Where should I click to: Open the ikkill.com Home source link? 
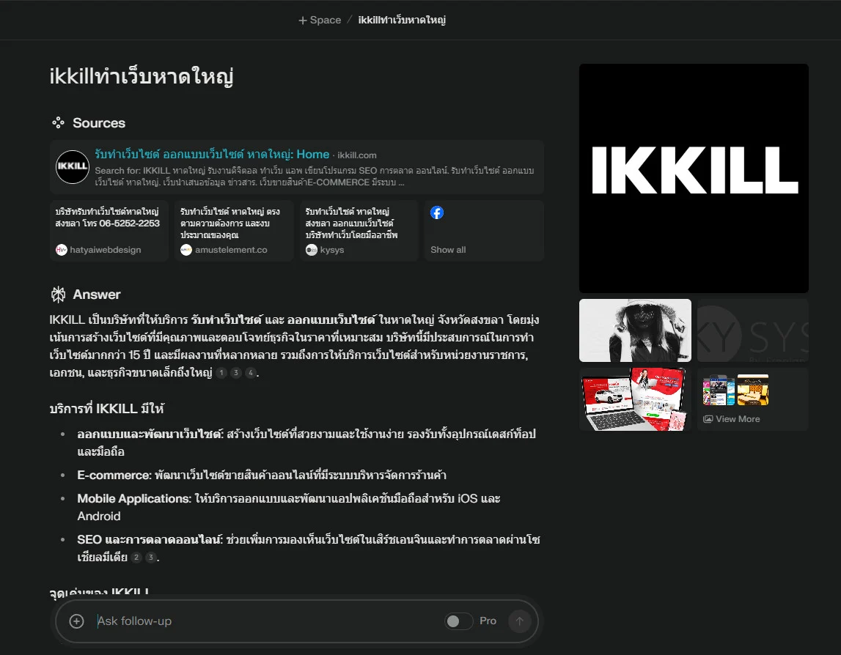coord(212,155)
